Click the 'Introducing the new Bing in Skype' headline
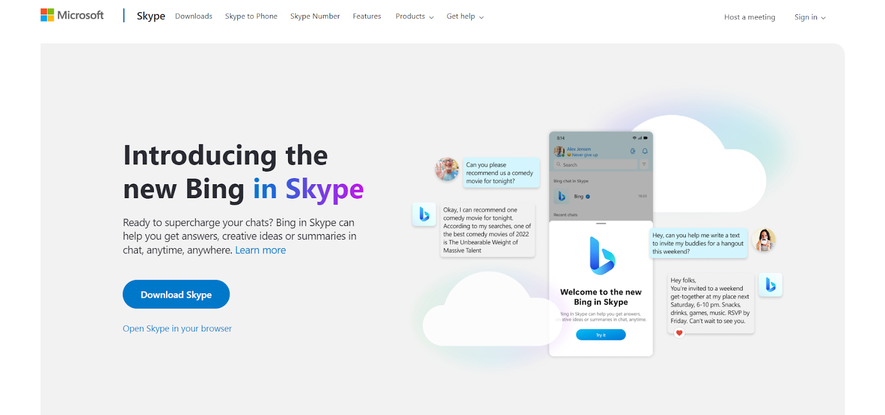The image size is (885, 415). 243,172
